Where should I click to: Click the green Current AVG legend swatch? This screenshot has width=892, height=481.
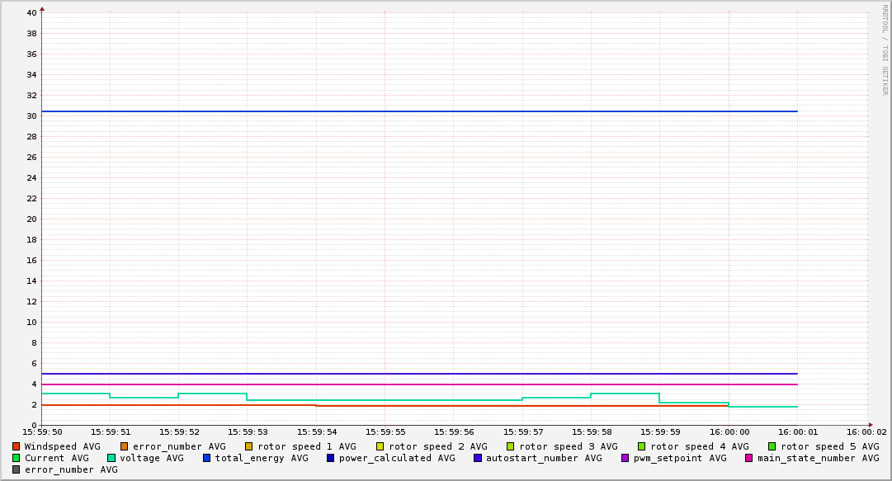(x=16, y=458)
